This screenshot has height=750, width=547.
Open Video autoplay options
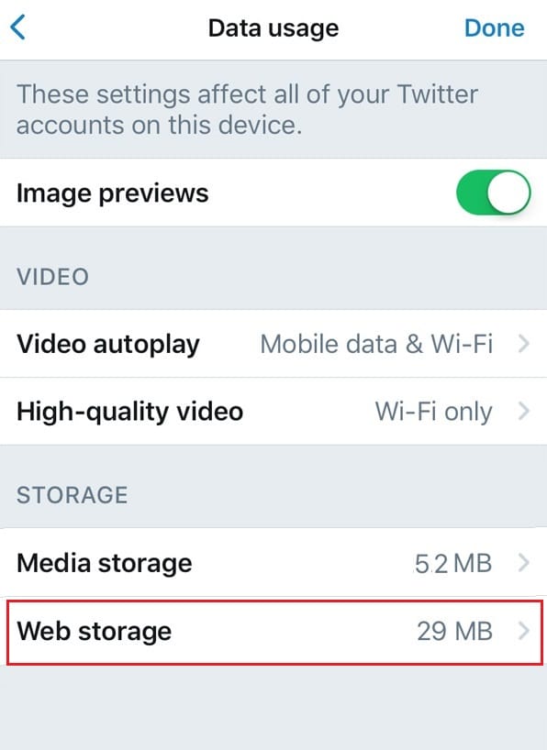[273, 344]
